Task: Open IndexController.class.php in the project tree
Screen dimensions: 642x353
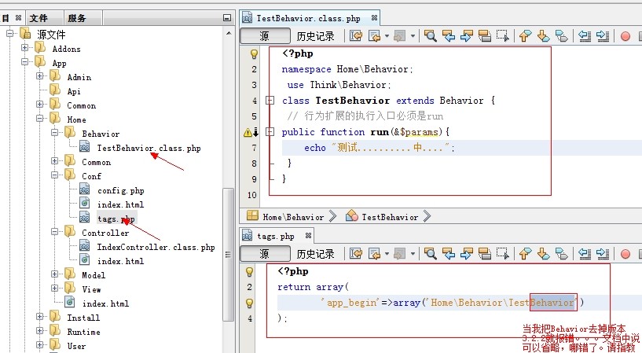Action: (x=156, y=247)
